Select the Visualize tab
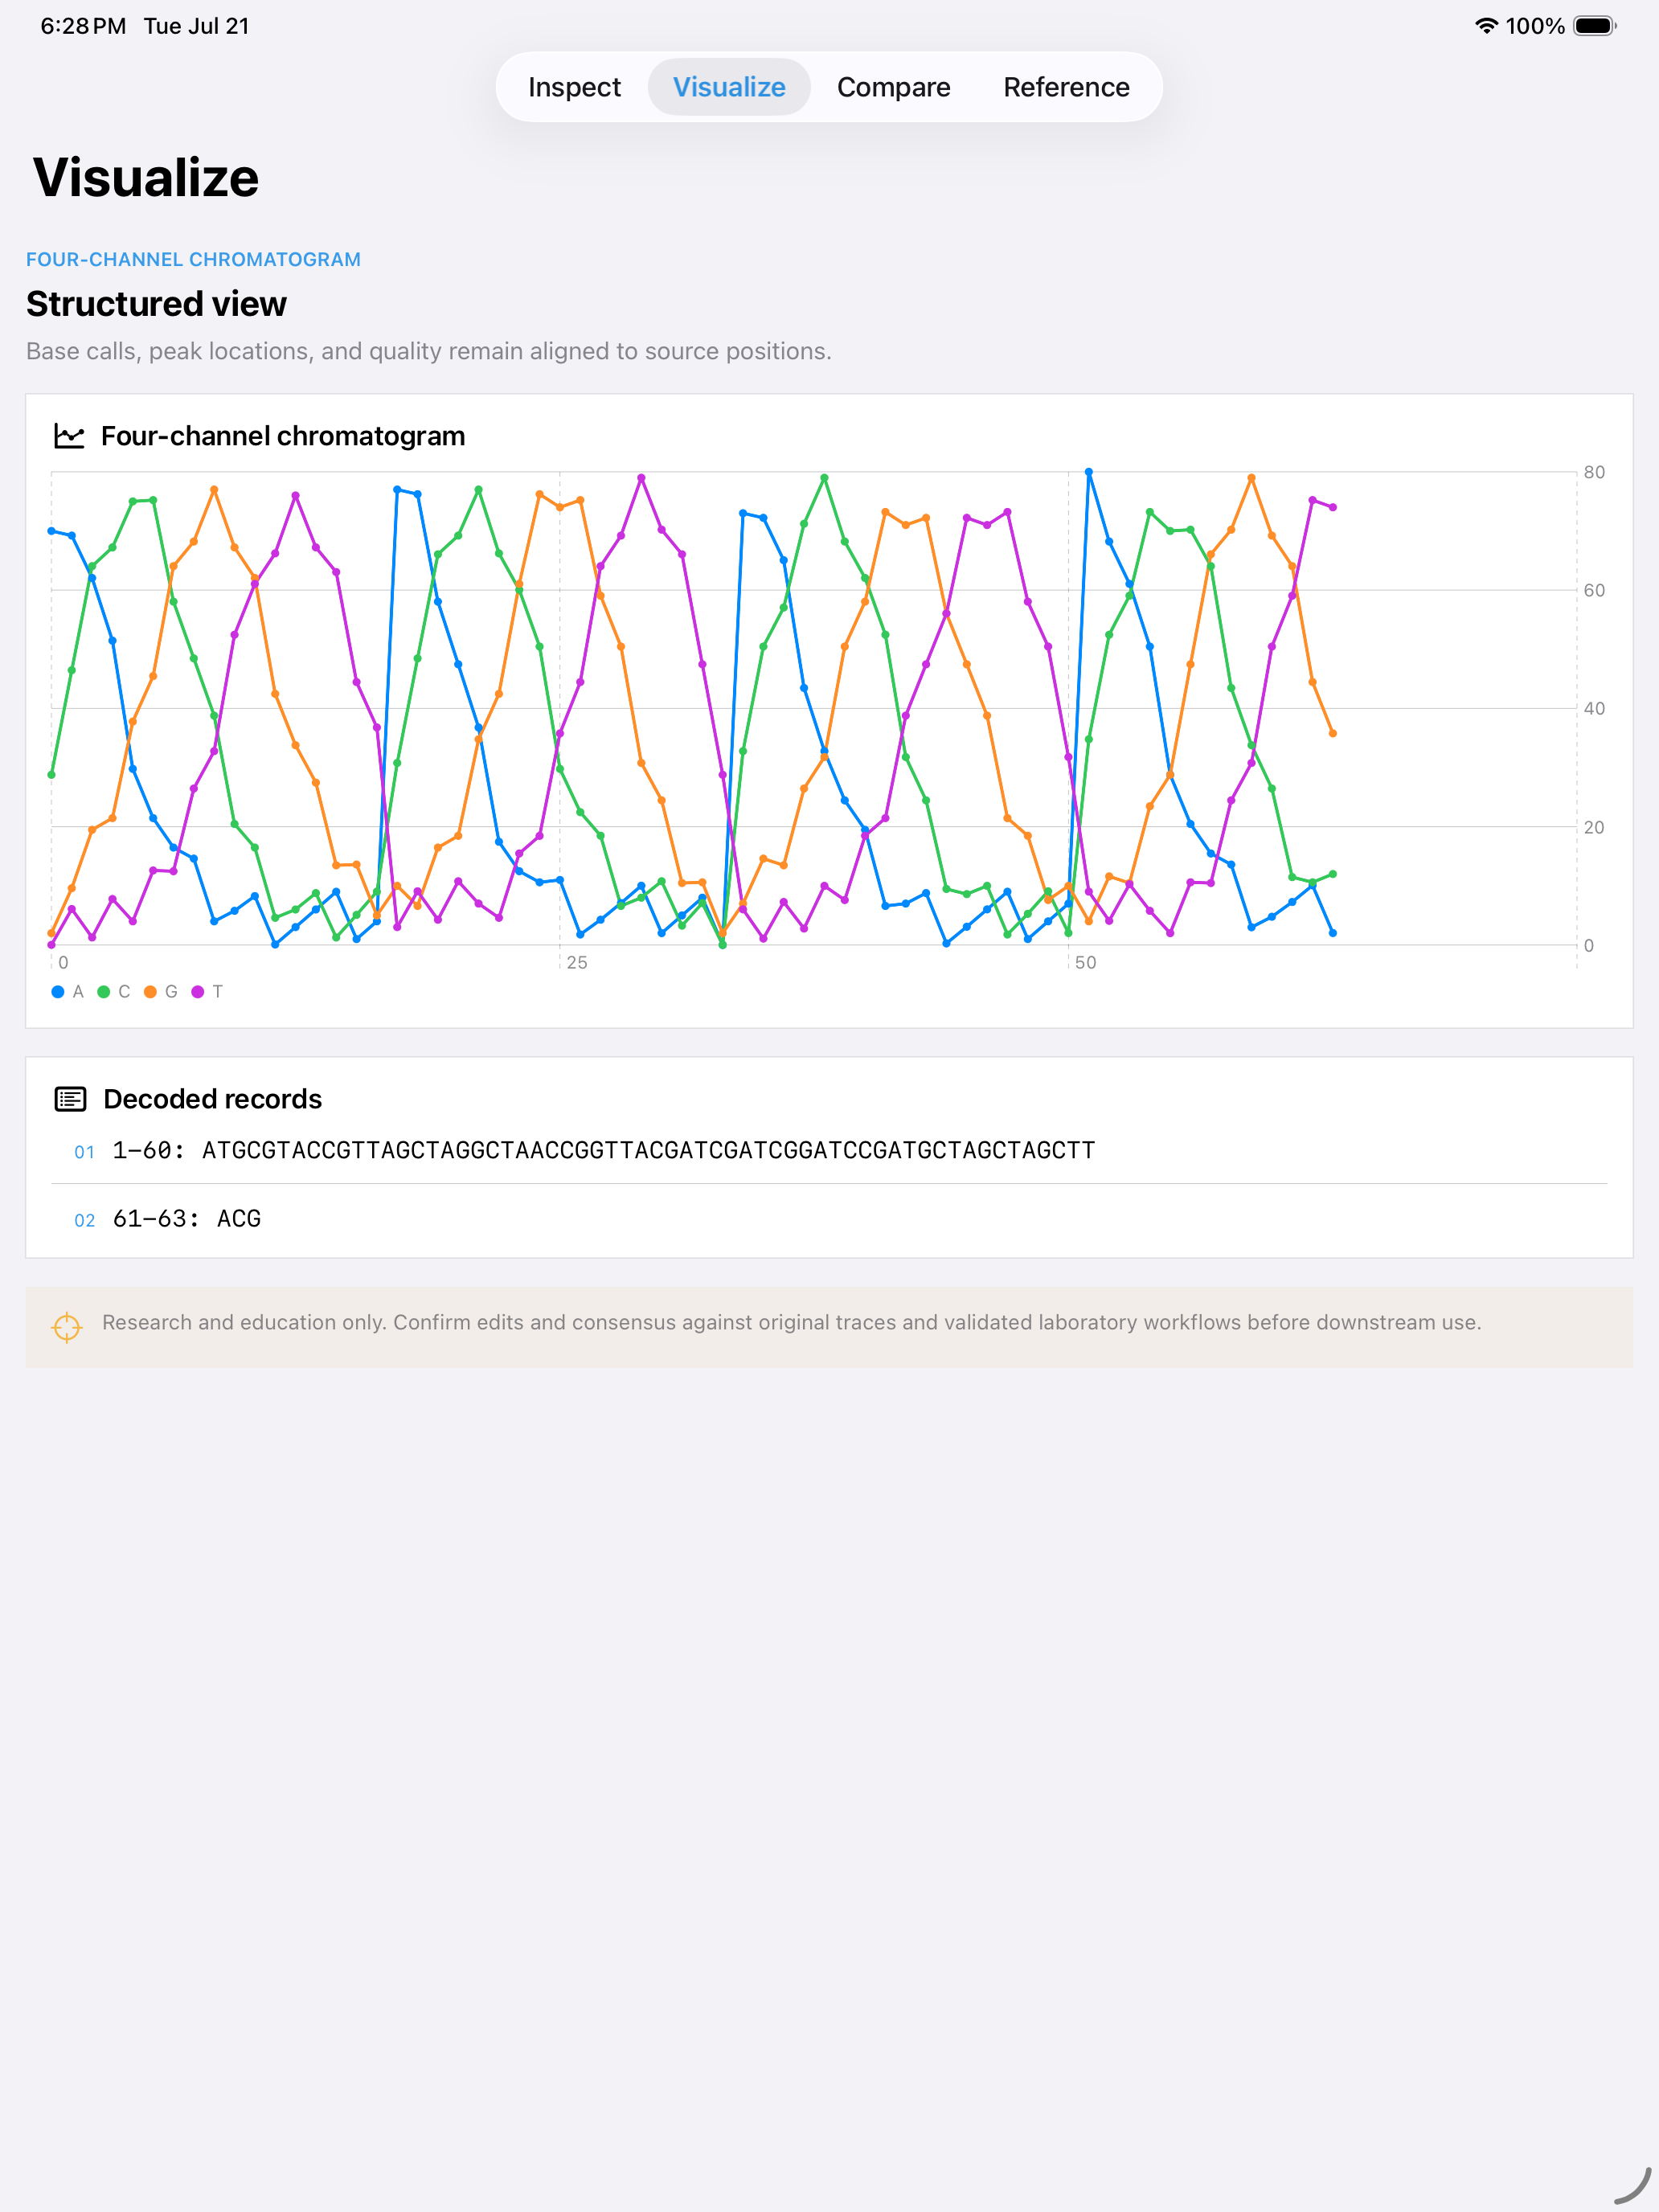 (729, 87)
